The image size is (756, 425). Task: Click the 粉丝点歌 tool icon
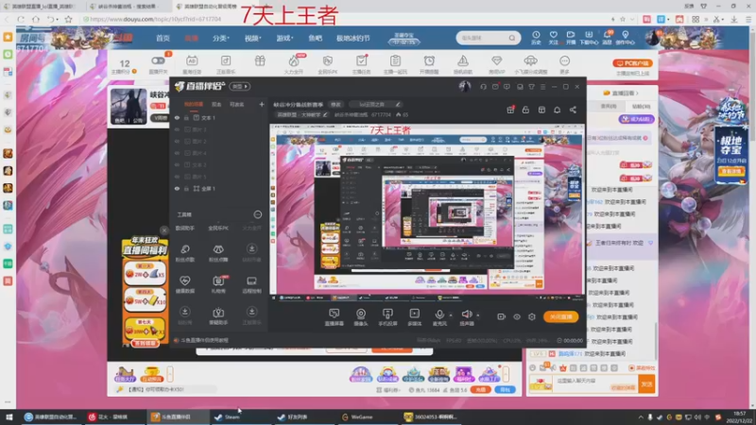tap(185, 249)
